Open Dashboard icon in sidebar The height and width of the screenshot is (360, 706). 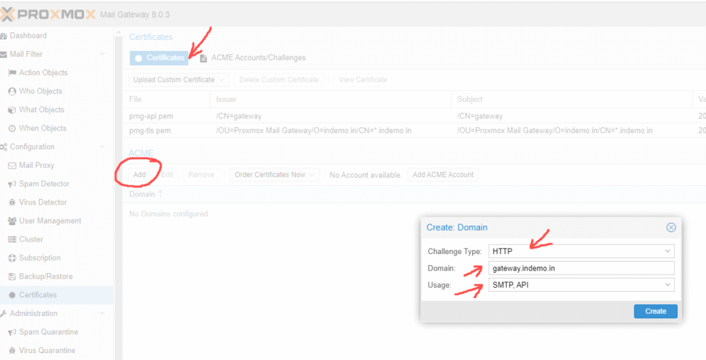pyautogui.click(x=3, y=36)
